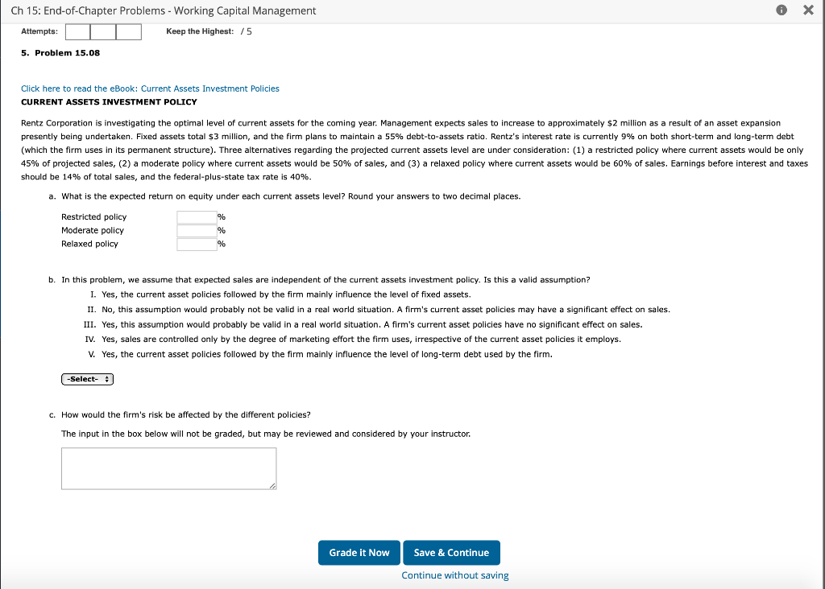Click the Keep the Highest score label
The image size is (825, 589).
200,31
